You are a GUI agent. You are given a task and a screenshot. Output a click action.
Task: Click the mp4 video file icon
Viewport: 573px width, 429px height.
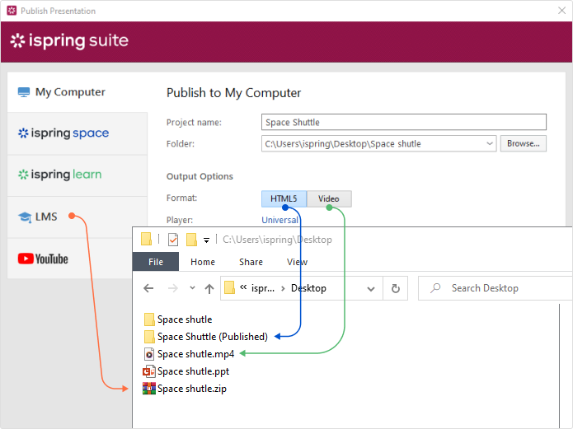pyautogui.click(x=149, y=354)
